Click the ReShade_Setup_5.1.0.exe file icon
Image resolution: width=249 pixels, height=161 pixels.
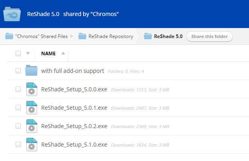pyautogui.click(x=31, y=145)
